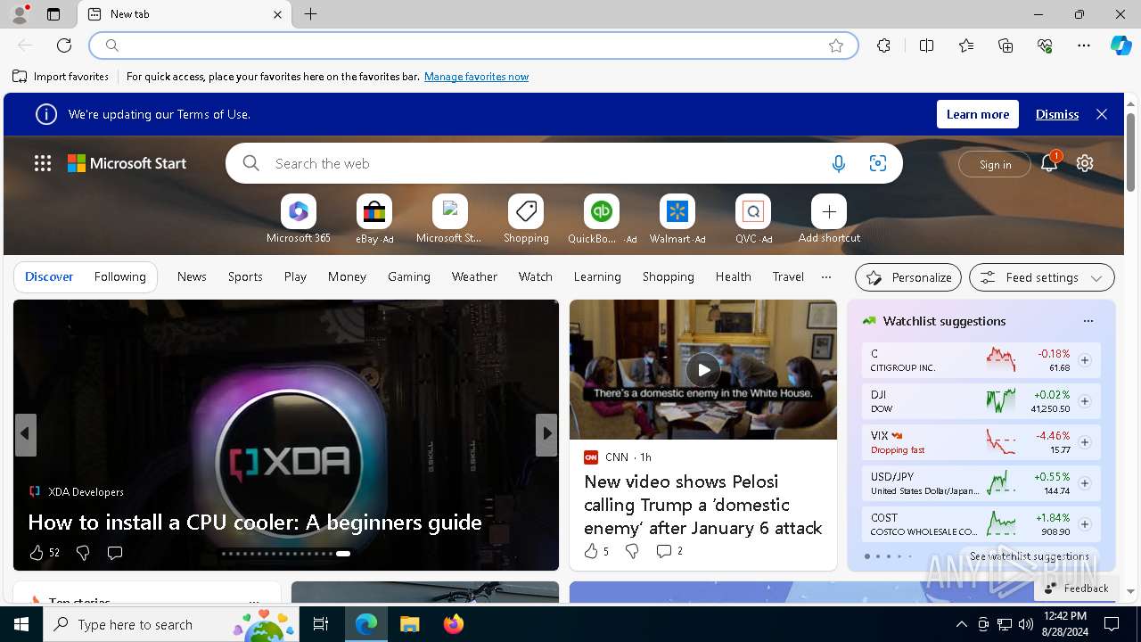Open the Favorites list icon
Screen dimensions: 1141x642
[966, 45]
